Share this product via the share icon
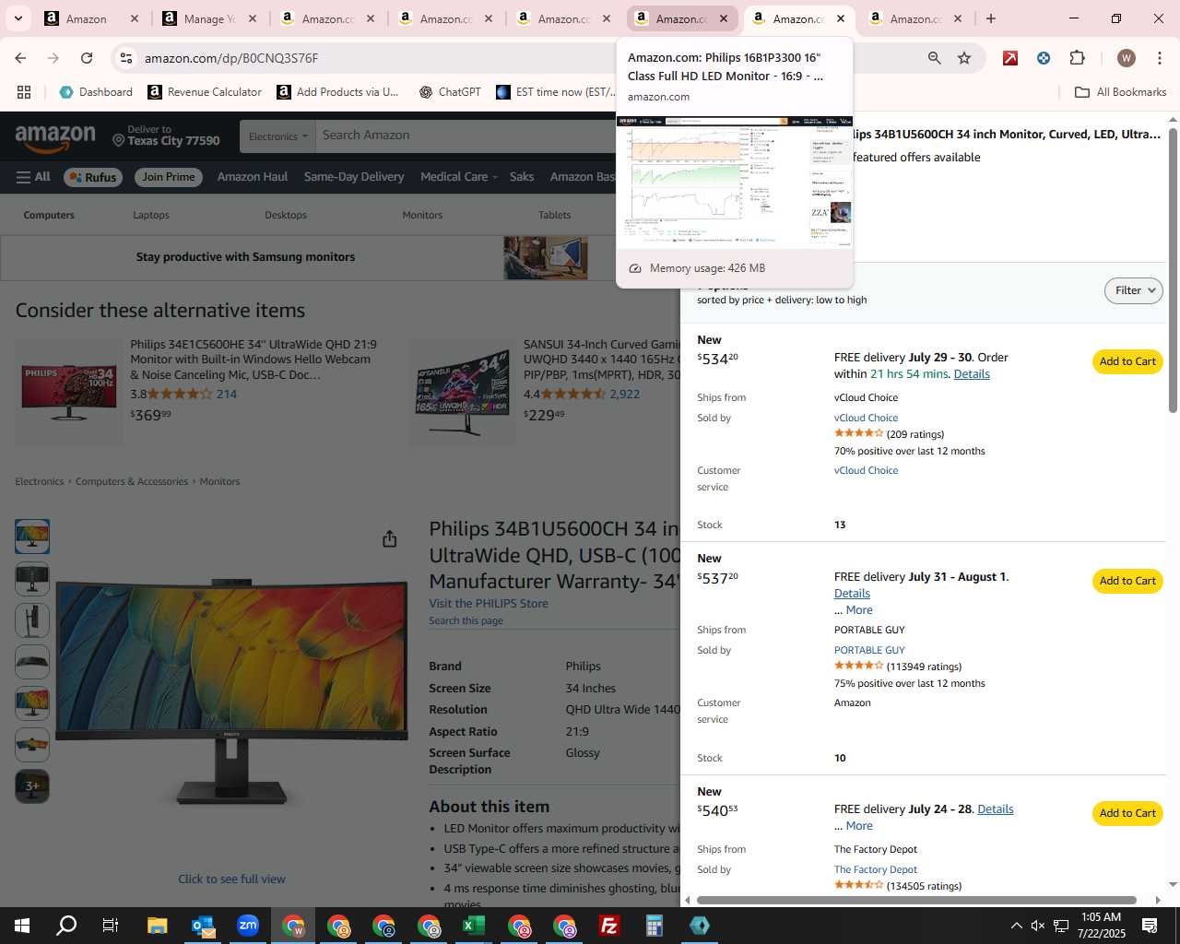The width and height of the screenshot is (1180, 944). click(x=390, y=538)
